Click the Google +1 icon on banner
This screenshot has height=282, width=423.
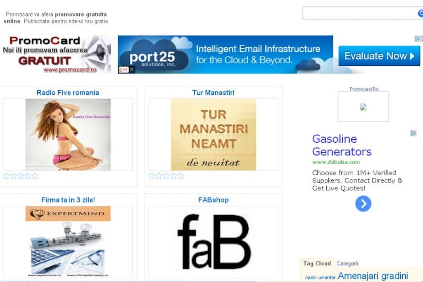click(x=124, y=70)
